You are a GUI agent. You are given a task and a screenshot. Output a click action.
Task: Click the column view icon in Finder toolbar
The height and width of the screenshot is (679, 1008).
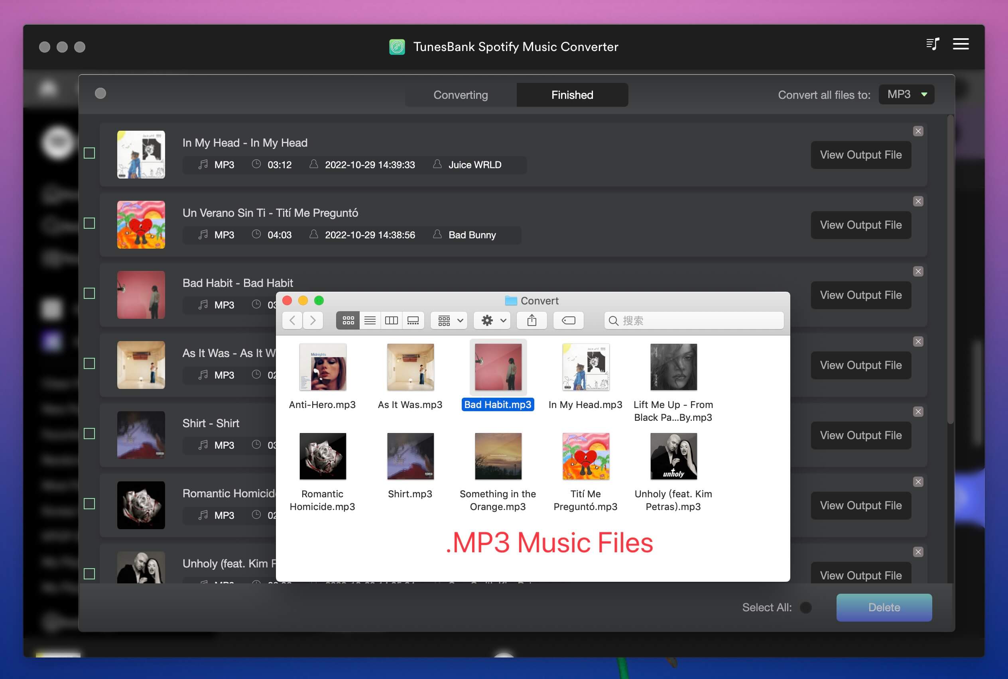coord(392,320)
